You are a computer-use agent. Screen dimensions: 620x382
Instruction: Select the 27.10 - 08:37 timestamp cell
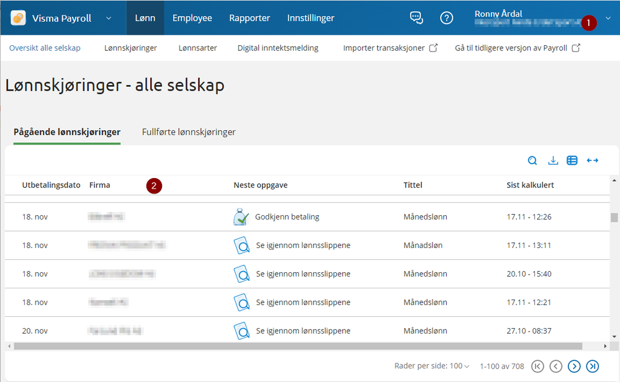[529, 331]
